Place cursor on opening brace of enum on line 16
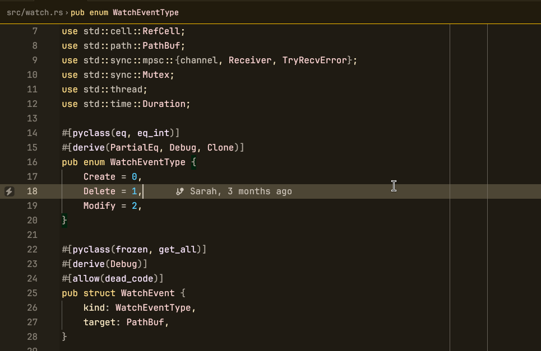This screenshot has width=541, height=351. 193,162
